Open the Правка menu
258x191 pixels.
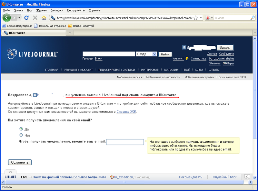(x=18, y=10)
